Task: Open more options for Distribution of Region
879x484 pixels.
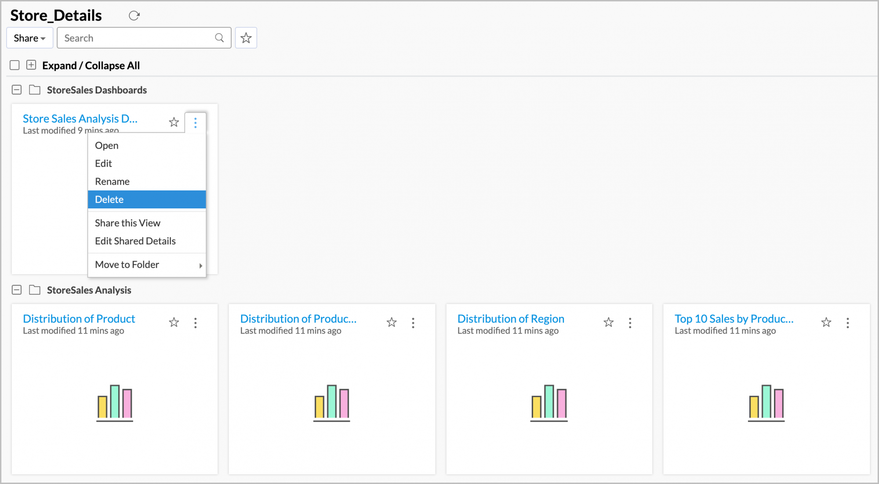Action: pos(630,323)
